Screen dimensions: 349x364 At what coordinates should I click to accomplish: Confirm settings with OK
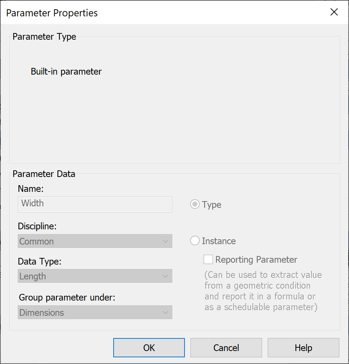(149, 348)
